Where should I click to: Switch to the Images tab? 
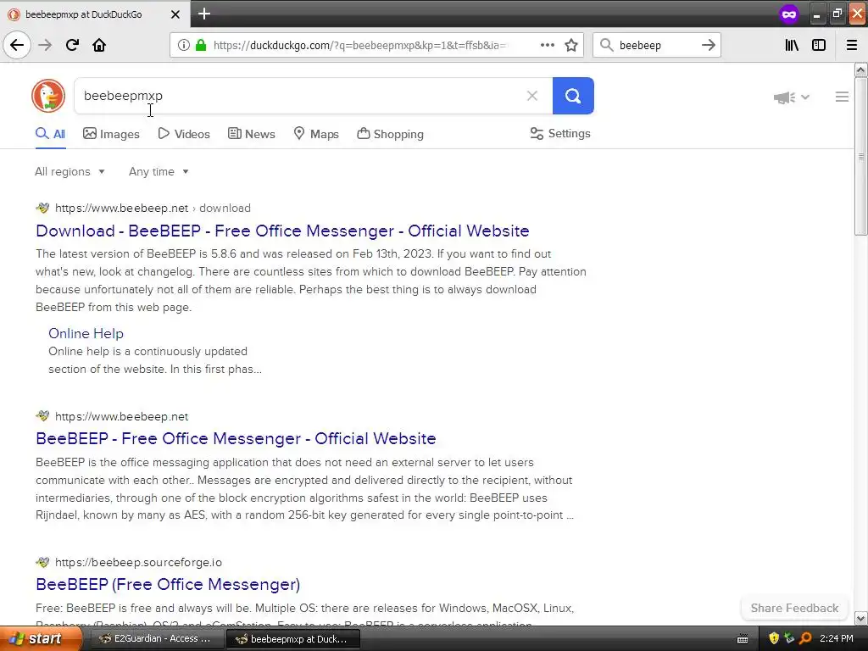pyautogui.click(x=111, y=134)
